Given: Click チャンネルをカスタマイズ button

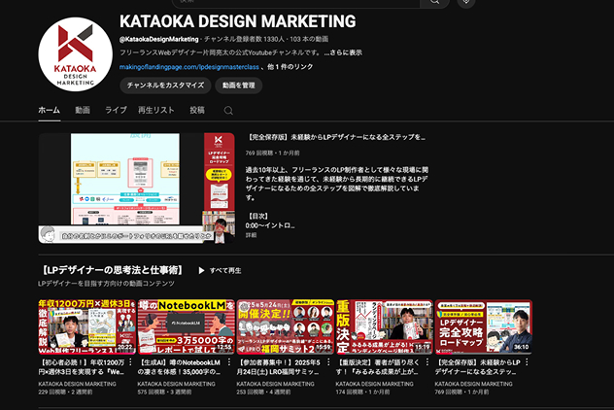Looking at the screenshot, I should coord(165,85).
